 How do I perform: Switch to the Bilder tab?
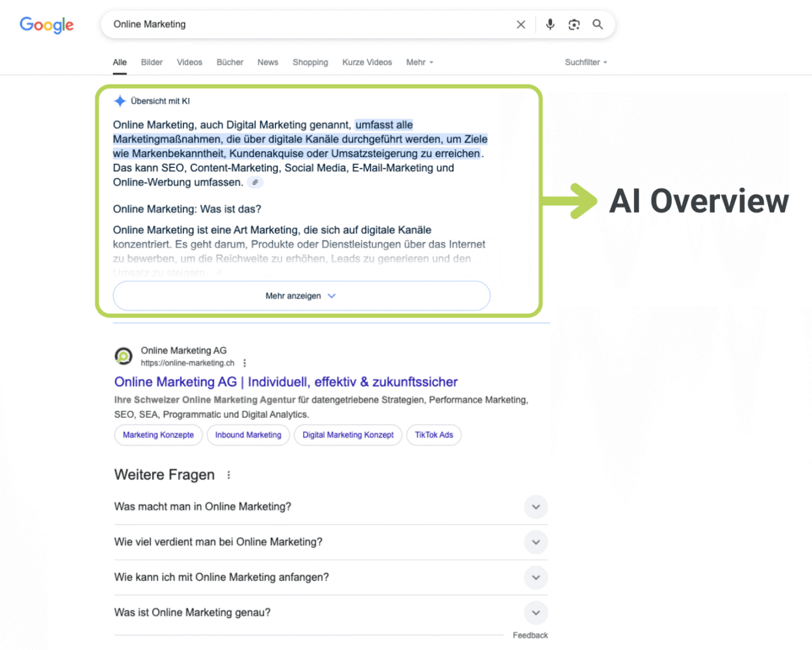(x=152, y=62)
